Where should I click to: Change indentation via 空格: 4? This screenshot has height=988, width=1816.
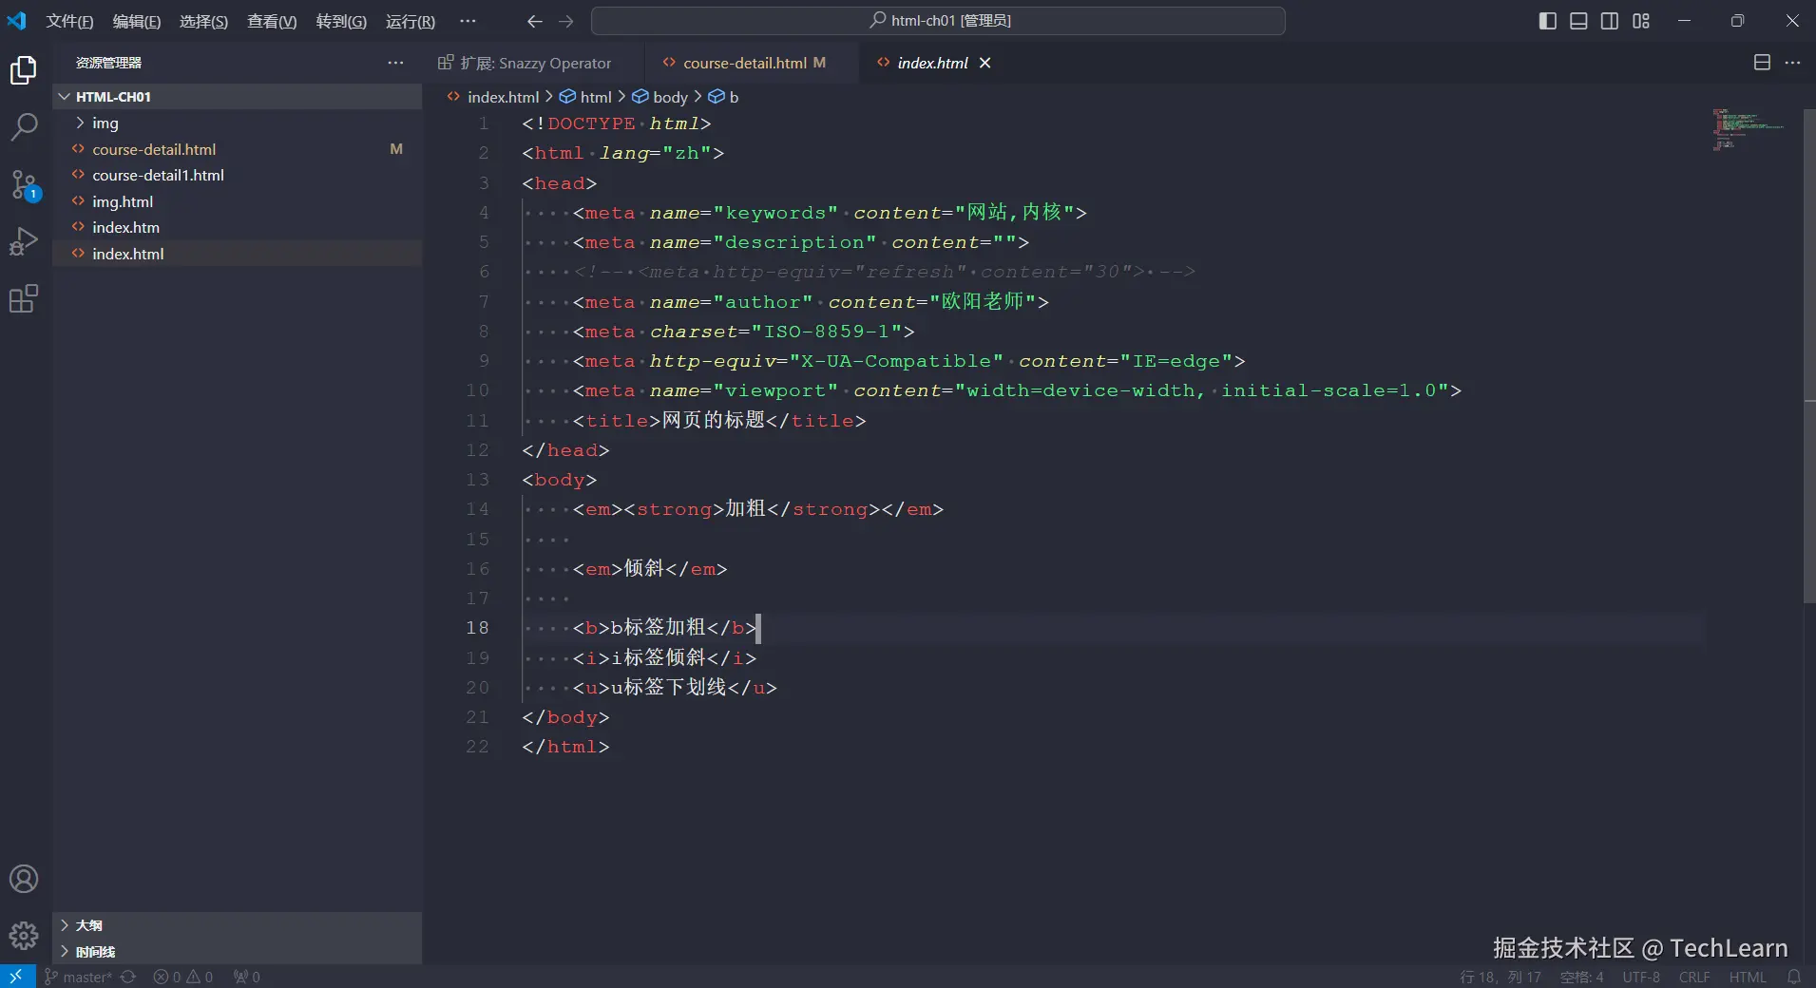click(x=1581, y=977)
